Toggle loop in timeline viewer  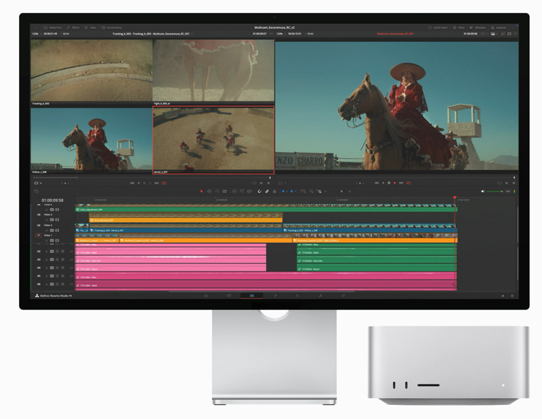click(409, 183)
